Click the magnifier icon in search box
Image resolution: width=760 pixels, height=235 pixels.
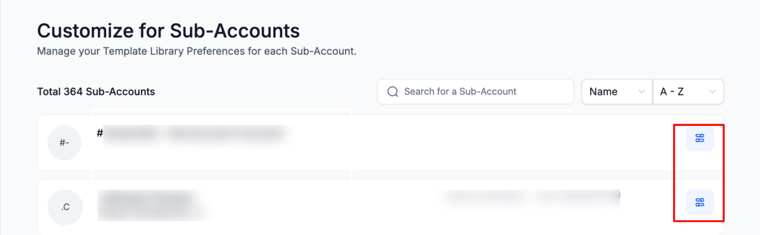(x=392, y=92)
